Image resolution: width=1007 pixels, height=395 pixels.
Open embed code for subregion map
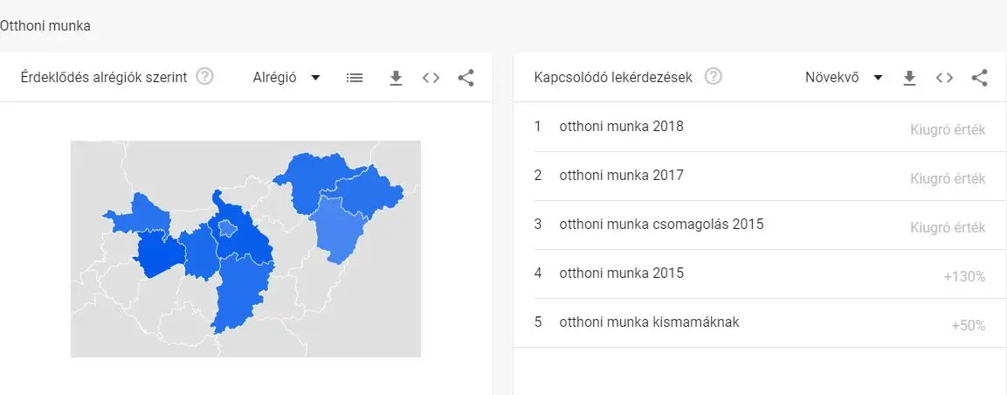[431, 78]
